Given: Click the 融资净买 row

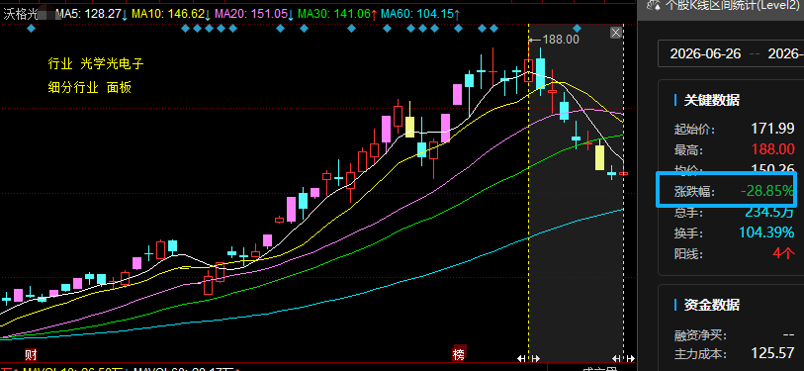Looking at the screenshot, I should (x=734, y=336).
